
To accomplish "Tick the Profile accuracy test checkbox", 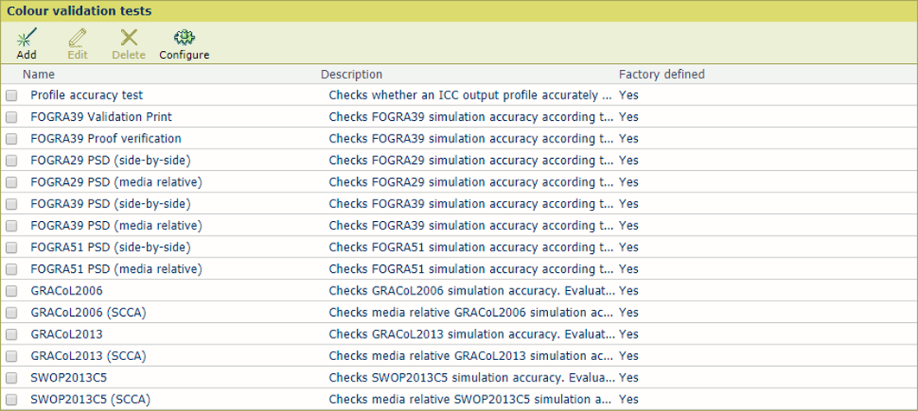I will point(11,96).
